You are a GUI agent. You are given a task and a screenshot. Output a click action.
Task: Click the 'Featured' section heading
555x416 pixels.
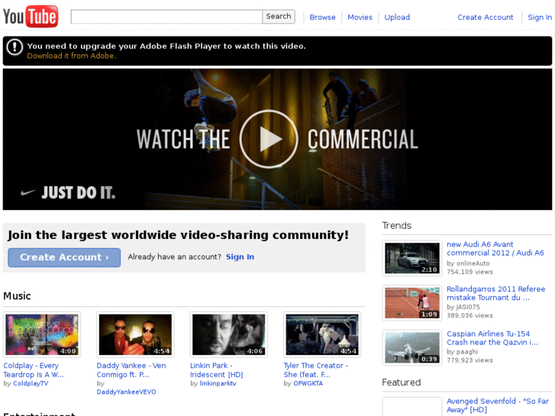[x=402, y=382]
